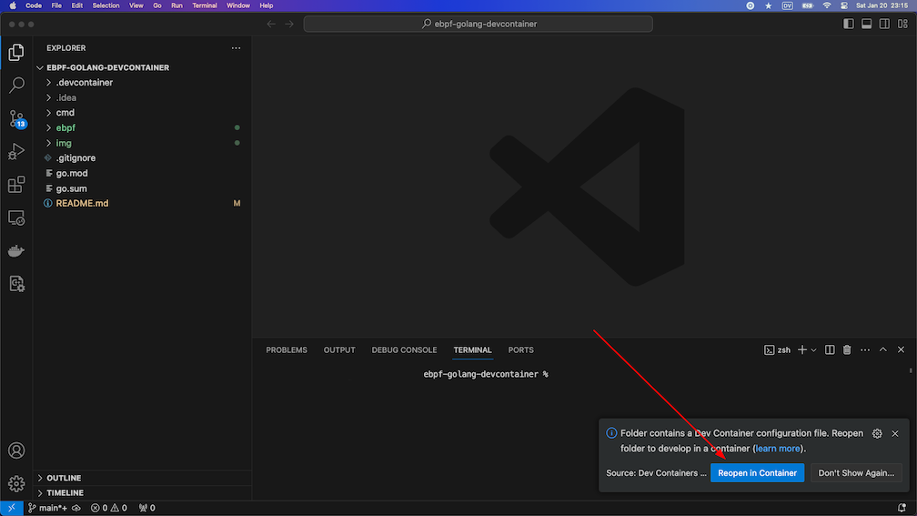
Task: Click forwarded ports indicator showing 0
Action: [146, 508]
